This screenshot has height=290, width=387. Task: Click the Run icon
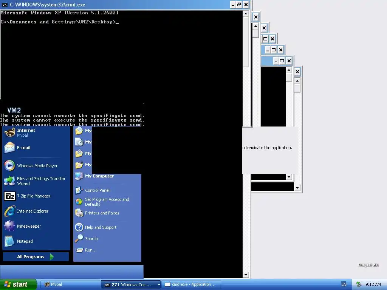click(x=79, y=250)
